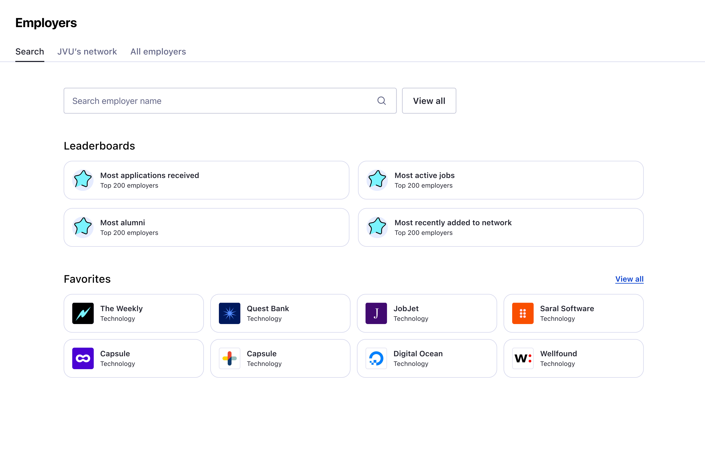Select Most alumni leaderboard title
The height and width of the screenshot is (458, 705).
click(x=123, y=223)
